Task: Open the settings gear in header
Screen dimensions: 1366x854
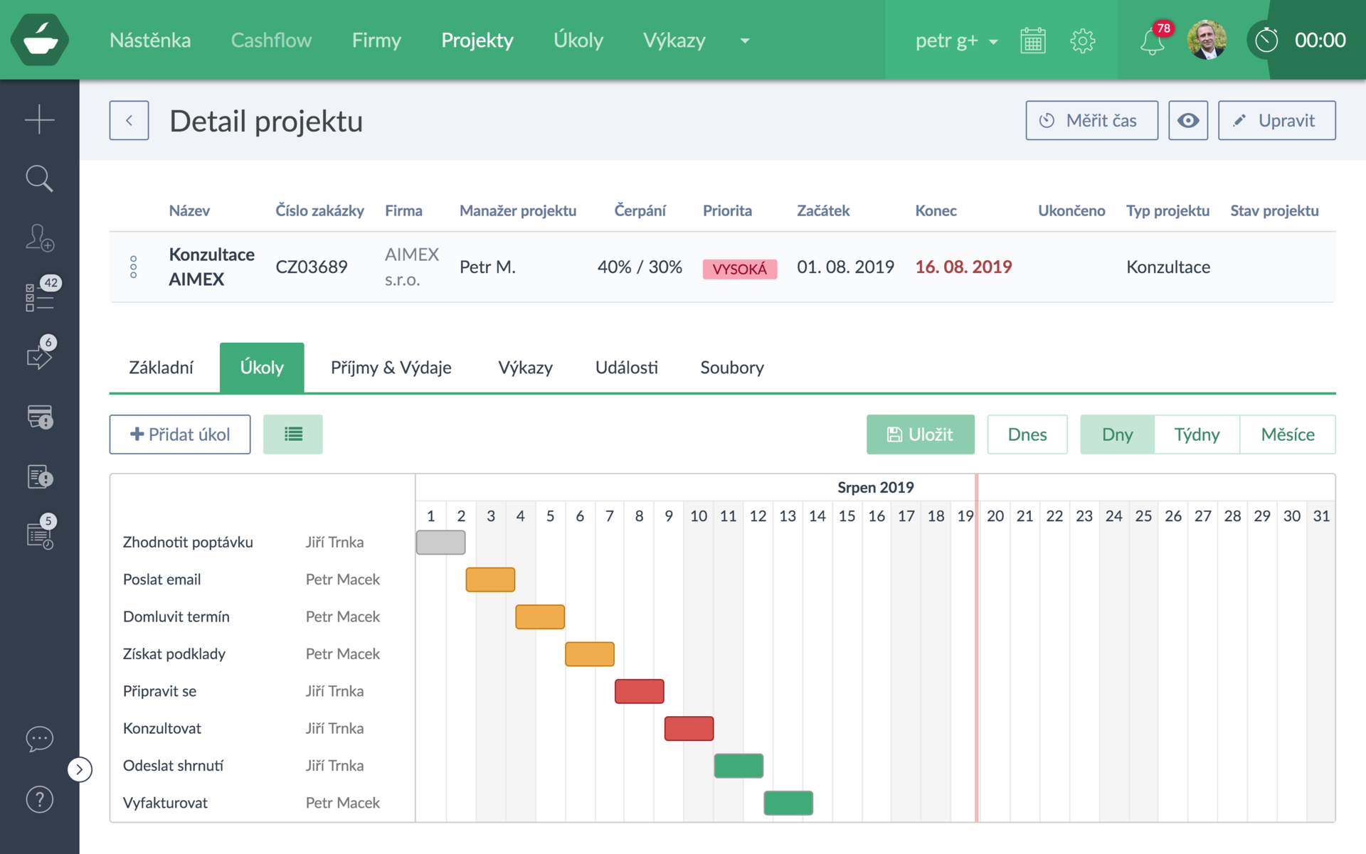Action: click(x=1082, y=41)
